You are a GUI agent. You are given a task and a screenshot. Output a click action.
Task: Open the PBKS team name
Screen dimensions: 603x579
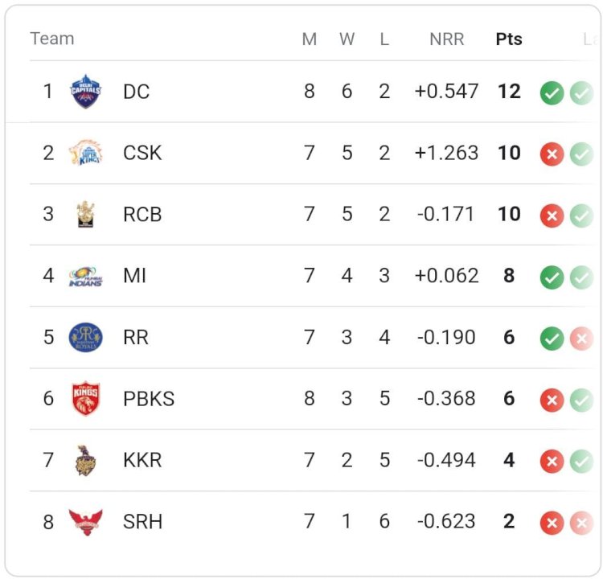149,399
